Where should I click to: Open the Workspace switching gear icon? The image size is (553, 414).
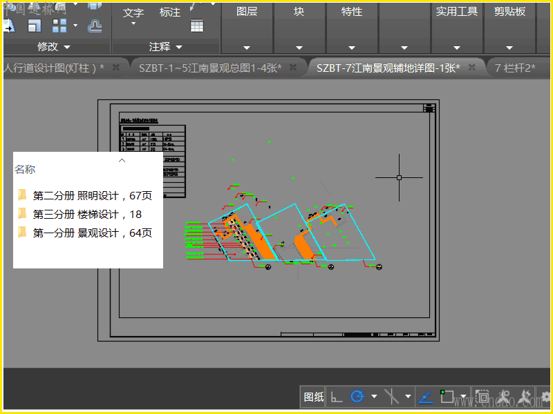pos(545,397)
